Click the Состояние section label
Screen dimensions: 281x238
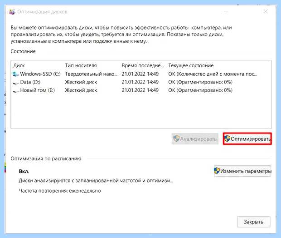[x=23, y=51]
